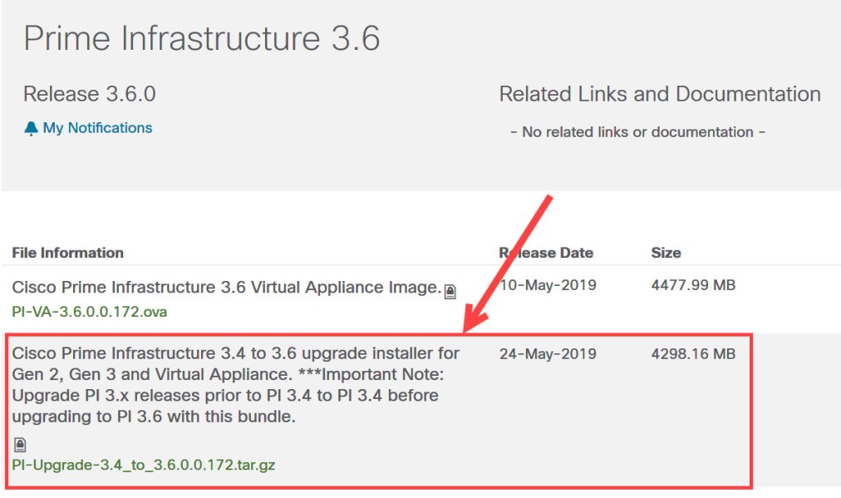This screenshot has width=841, height=498.
Task: Click the Related Links and Documentation heading
Action: (x=659, y=94)
